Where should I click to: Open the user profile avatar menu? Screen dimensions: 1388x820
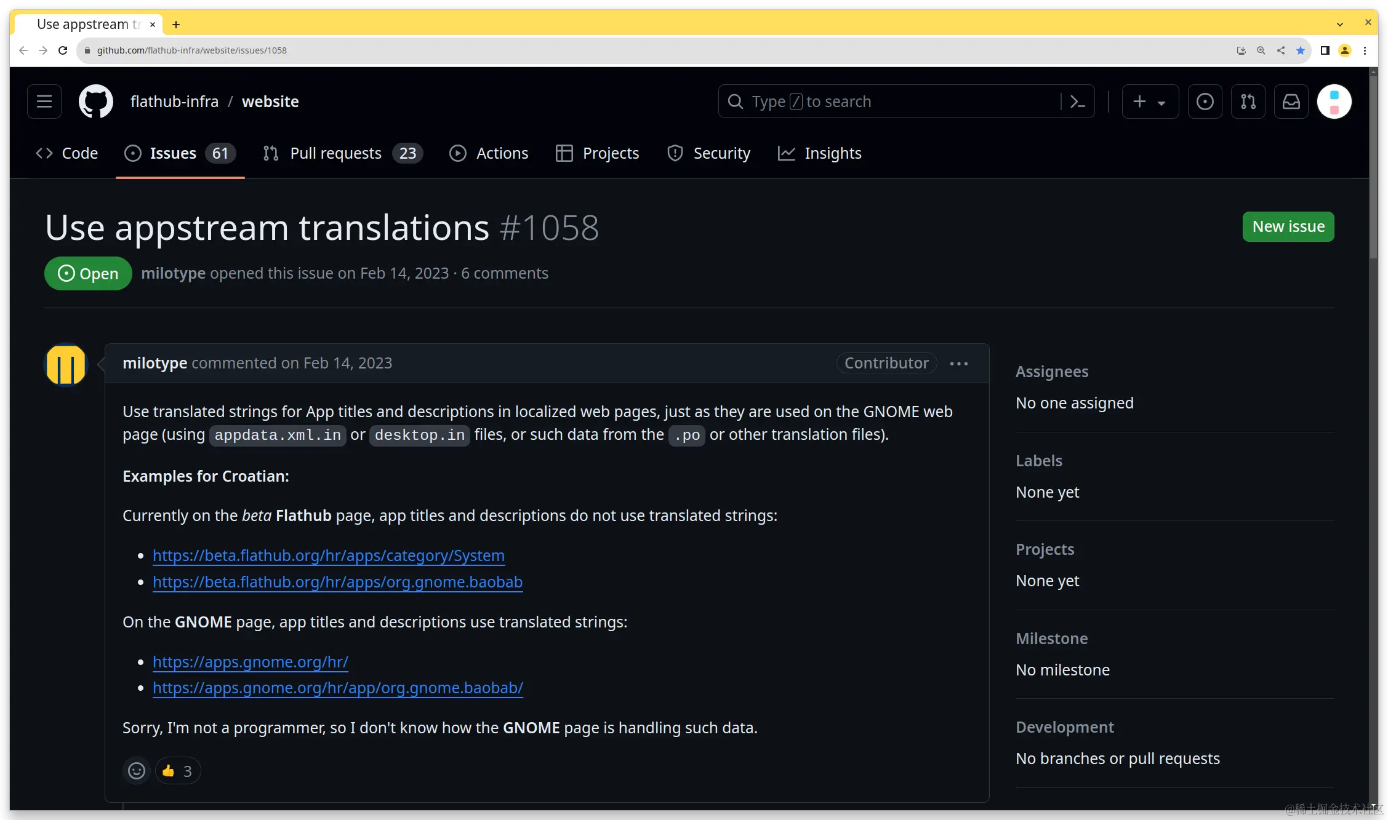click(x=1334, y=102)
